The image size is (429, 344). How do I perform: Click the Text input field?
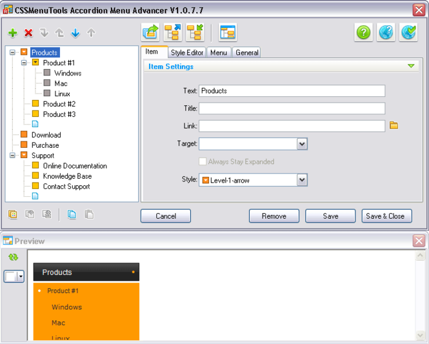coord(292,91)
